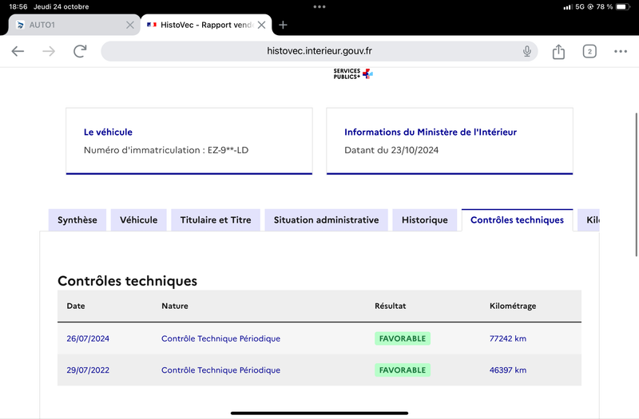The image size is (639, 419).
Task: Select the Contrôles techniques tab
Action: (x=517, y=220)
